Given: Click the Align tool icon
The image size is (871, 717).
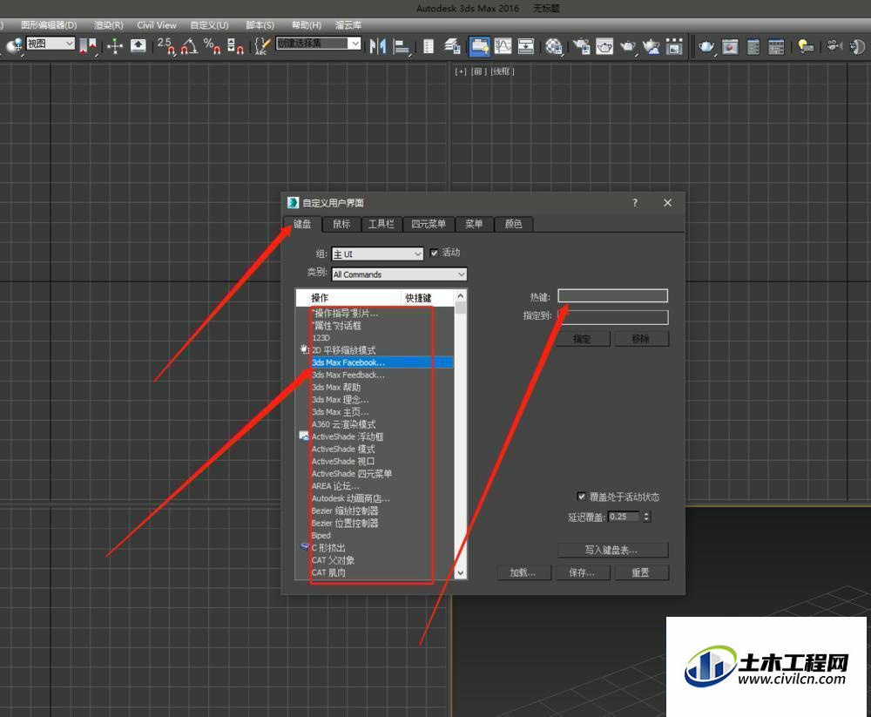Looking at the screenshot, I should click(x=401, y=45).
